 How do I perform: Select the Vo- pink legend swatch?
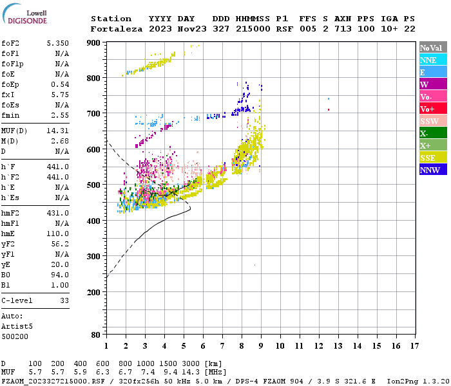point(433,96)
